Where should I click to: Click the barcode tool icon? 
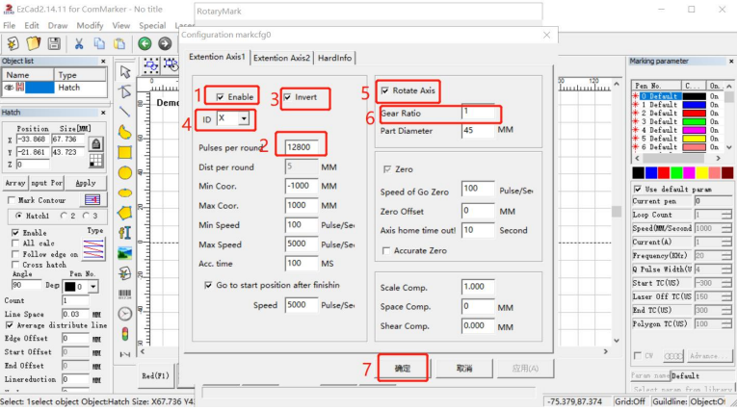(125, 294)
